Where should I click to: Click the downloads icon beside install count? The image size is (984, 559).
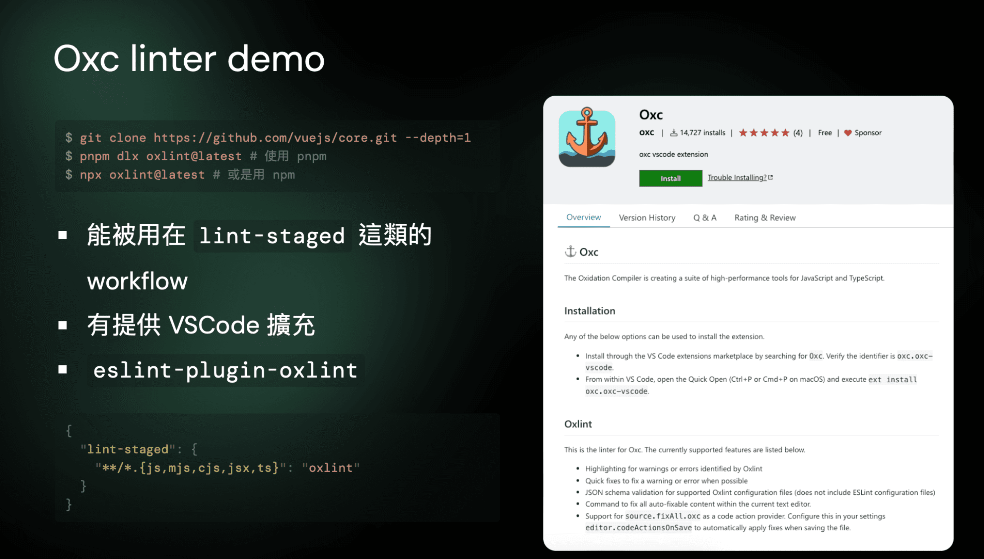(x=674, y=132)
